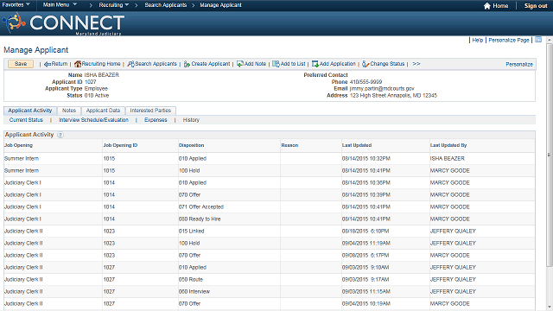The width and height of the screenshot is (553, 311).
Task: Click the Home icon in header
Action: coord(487,6)
